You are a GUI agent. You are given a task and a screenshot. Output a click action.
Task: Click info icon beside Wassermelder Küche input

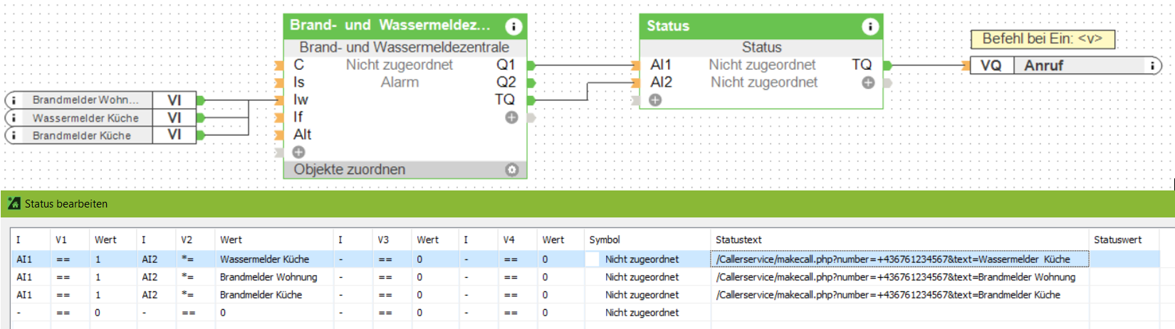click(x=14, y=118)
